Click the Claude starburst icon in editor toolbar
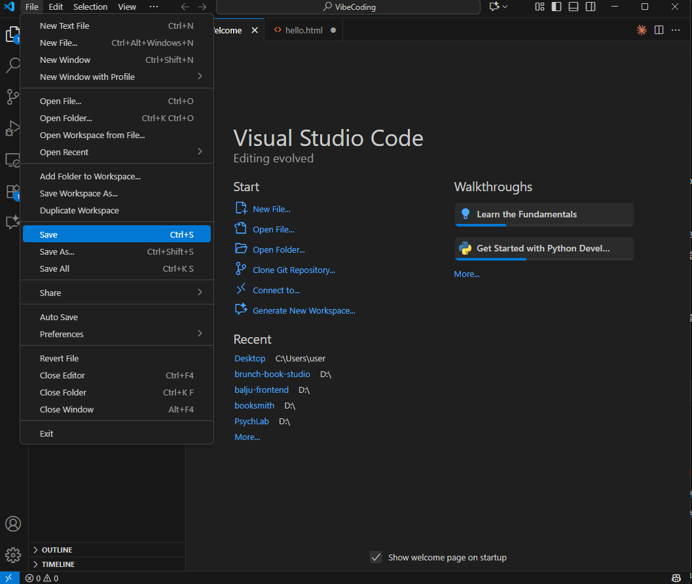Image resolution: width=692 pixels, height=584 pixels. pos(642,30)
